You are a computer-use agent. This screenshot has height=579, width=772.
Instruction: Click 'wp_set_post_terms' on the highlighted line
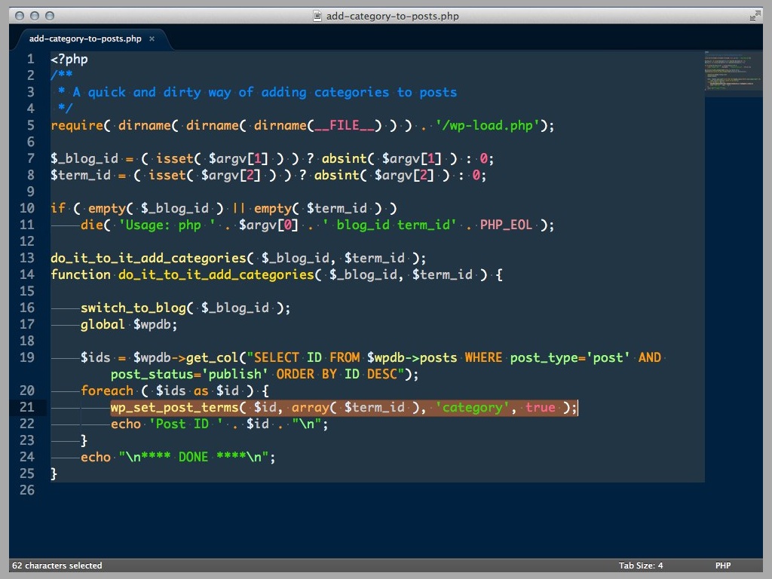[x=175, y=407]
